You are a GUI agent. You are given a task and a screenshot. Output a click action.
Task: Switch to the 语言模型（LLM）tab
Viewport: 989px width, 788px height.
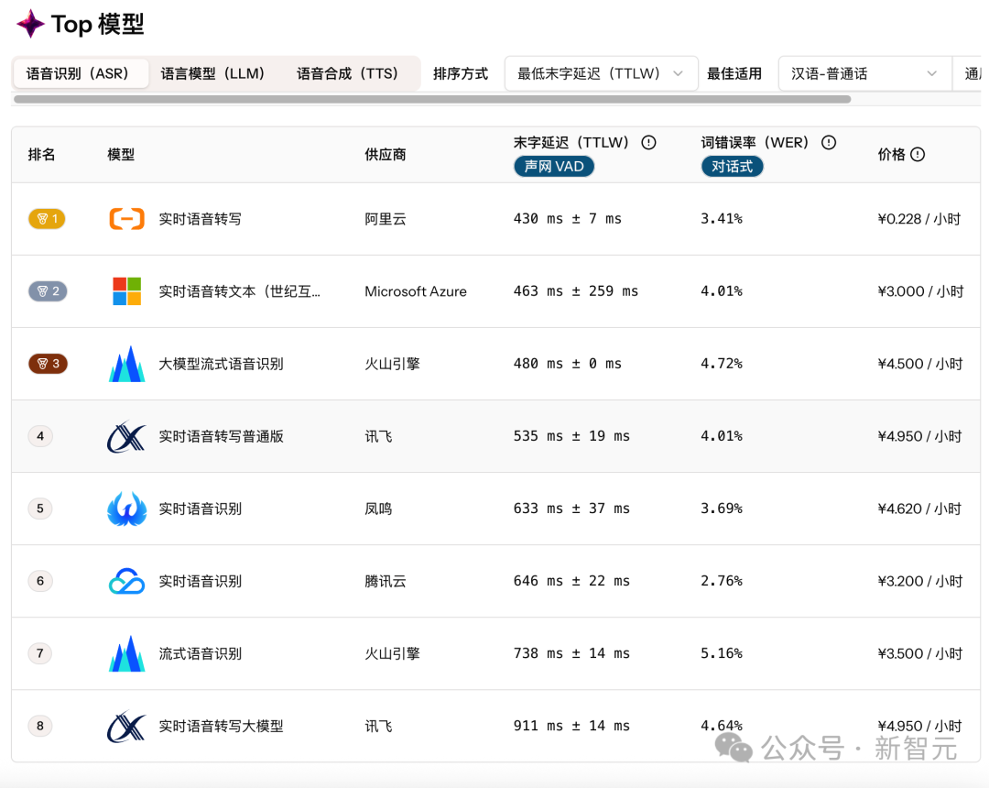tap(212, 72)
